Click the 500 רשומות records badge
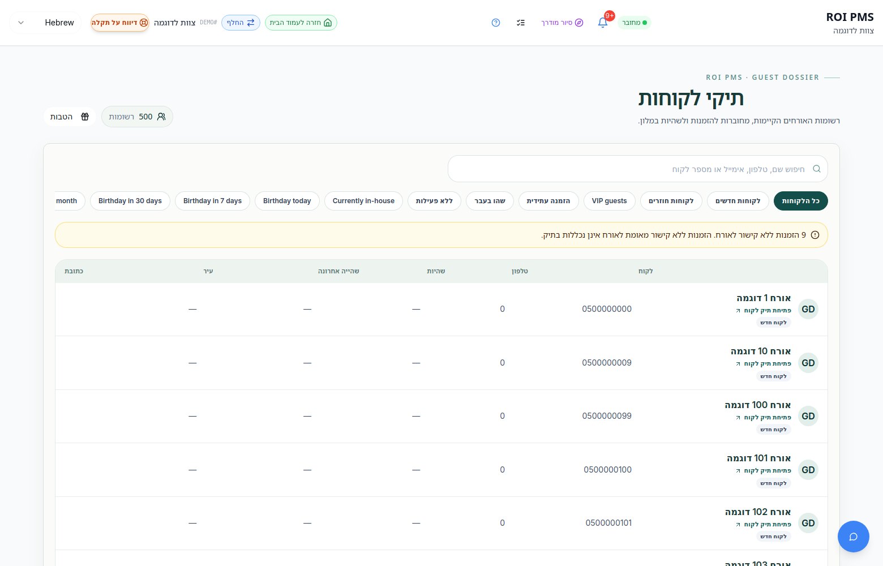Image resolution: width=883 pixels, height=566 pixels. [x=137, y=117]
